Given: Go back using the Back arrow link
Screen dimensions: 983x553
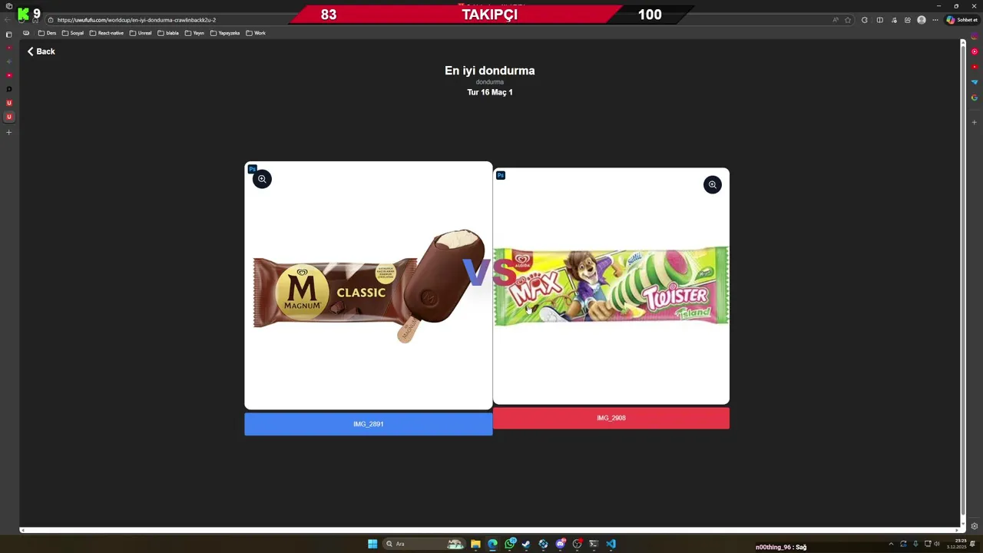Looking at the screenshot, I should 41,51.
